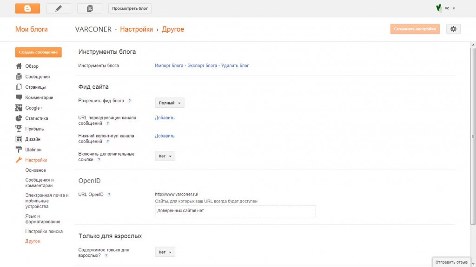Click the Настройки wrench icon

pyautogui.click(x=19, y=160)
